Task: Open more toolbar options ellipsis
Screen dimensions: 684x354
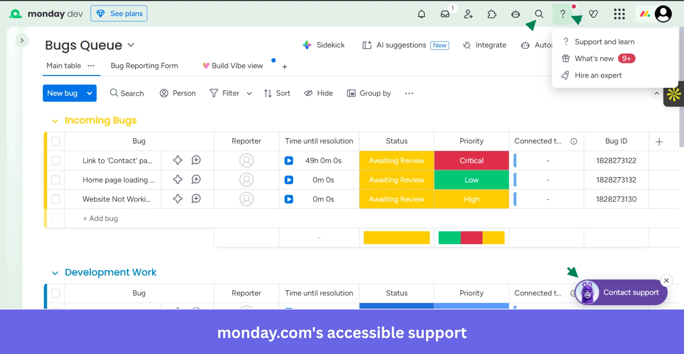Action: pyautogui.click(x=409, y=94)
